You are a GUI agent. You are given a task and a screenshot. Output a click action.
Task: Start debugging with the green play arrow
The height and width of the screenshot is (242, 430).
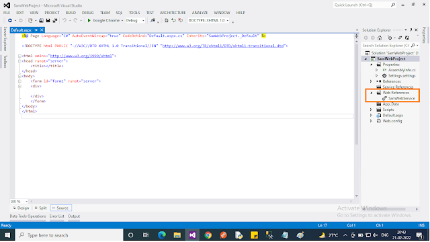coord(89,21)
